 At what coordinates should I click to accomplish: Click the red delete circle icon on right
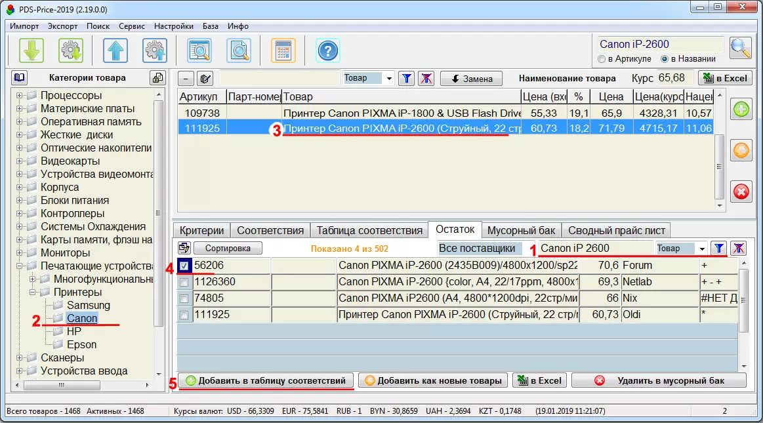[x=741, y=191]
